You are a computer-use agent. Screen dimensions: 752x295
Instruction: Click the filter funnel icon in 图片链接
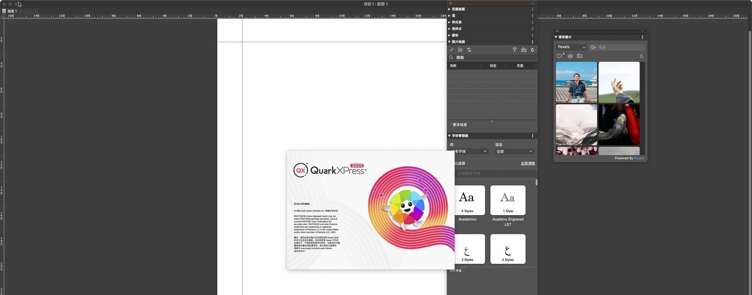[x=514, y=50]
